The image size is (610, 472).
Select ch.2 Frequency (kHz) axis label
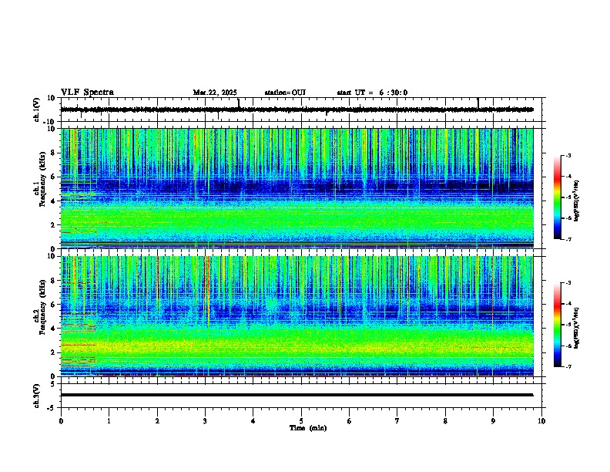39,307
